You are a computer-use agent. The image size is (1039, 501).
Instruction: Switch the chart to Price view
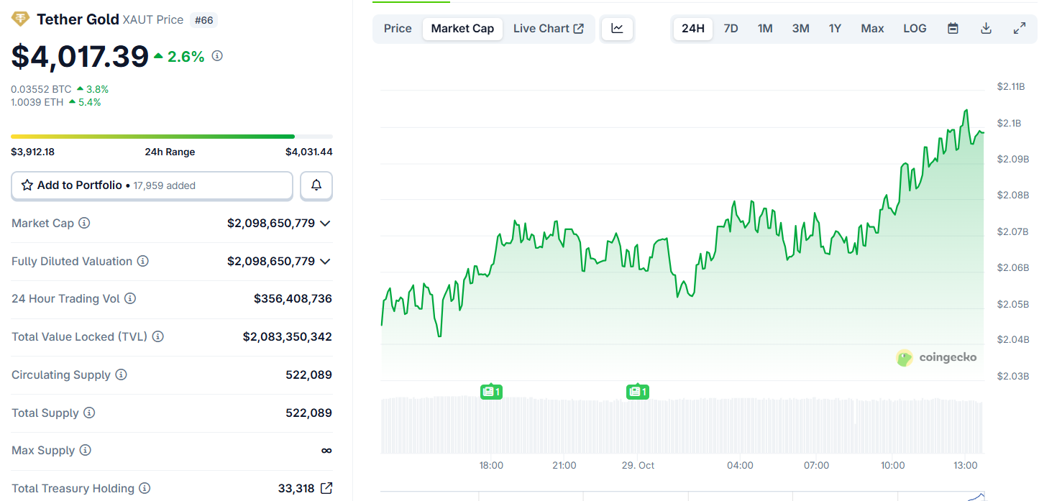(x=397, y=28)
